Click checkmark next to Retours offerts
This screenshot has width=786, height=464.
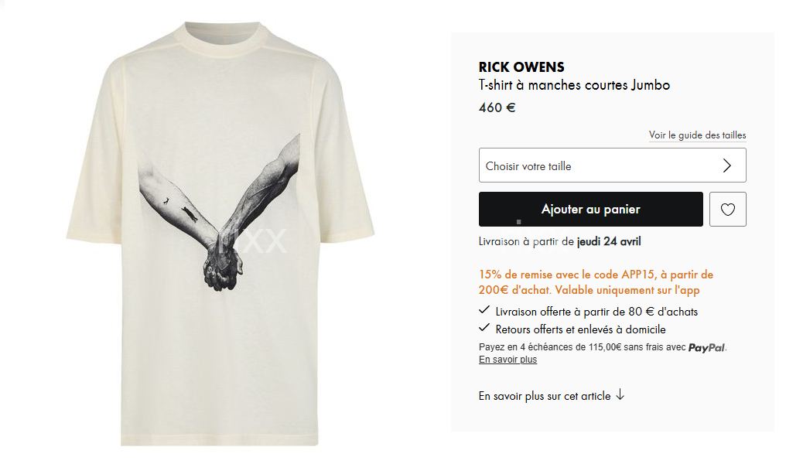point(484,328)
